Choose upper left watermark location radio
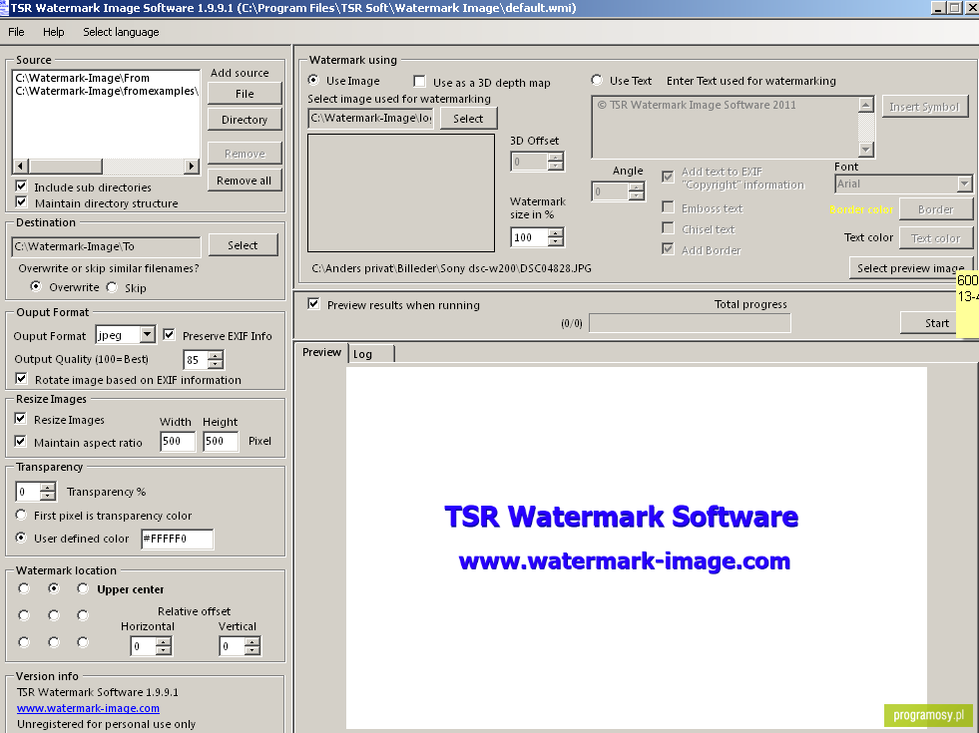Viewport: 979px width, 733px height. [24, 588]
